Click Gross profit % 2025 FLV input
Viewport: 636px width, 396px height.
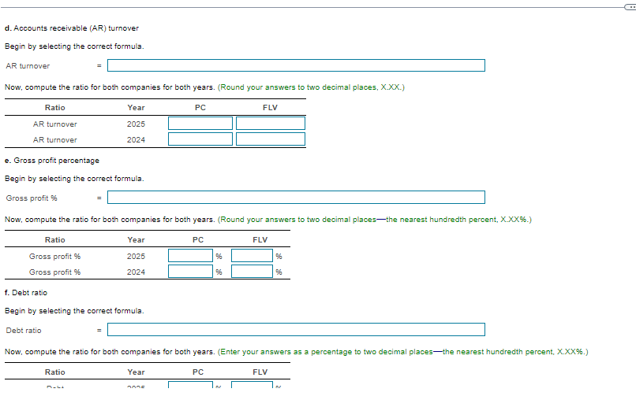point(252,256)
